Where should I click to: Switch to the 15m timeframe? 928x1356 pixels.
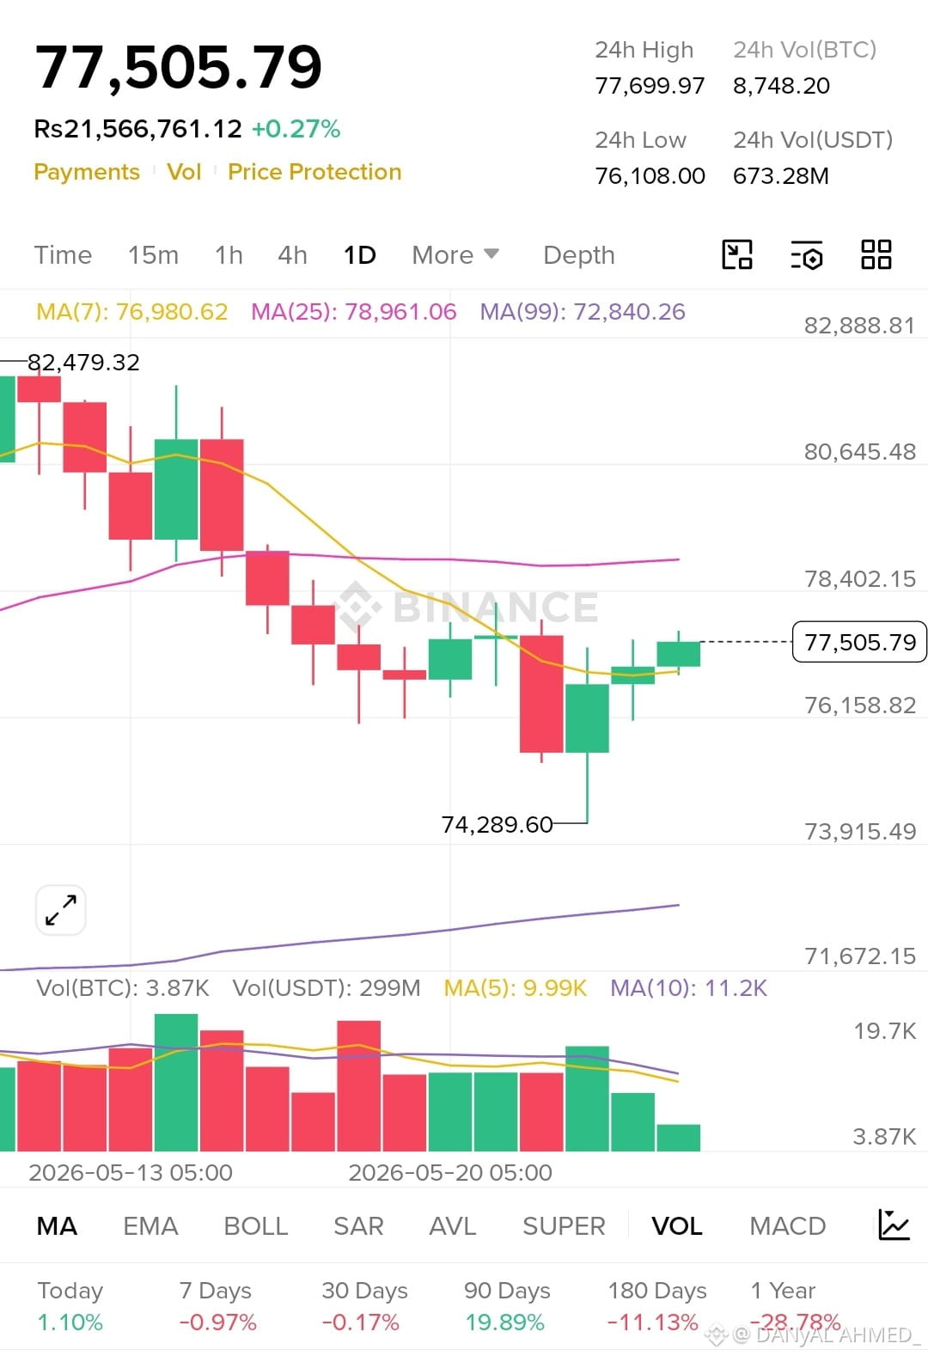click(x=153, y=255)
